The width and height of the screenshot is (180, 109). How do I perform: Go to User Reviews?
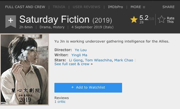(86, 7)
